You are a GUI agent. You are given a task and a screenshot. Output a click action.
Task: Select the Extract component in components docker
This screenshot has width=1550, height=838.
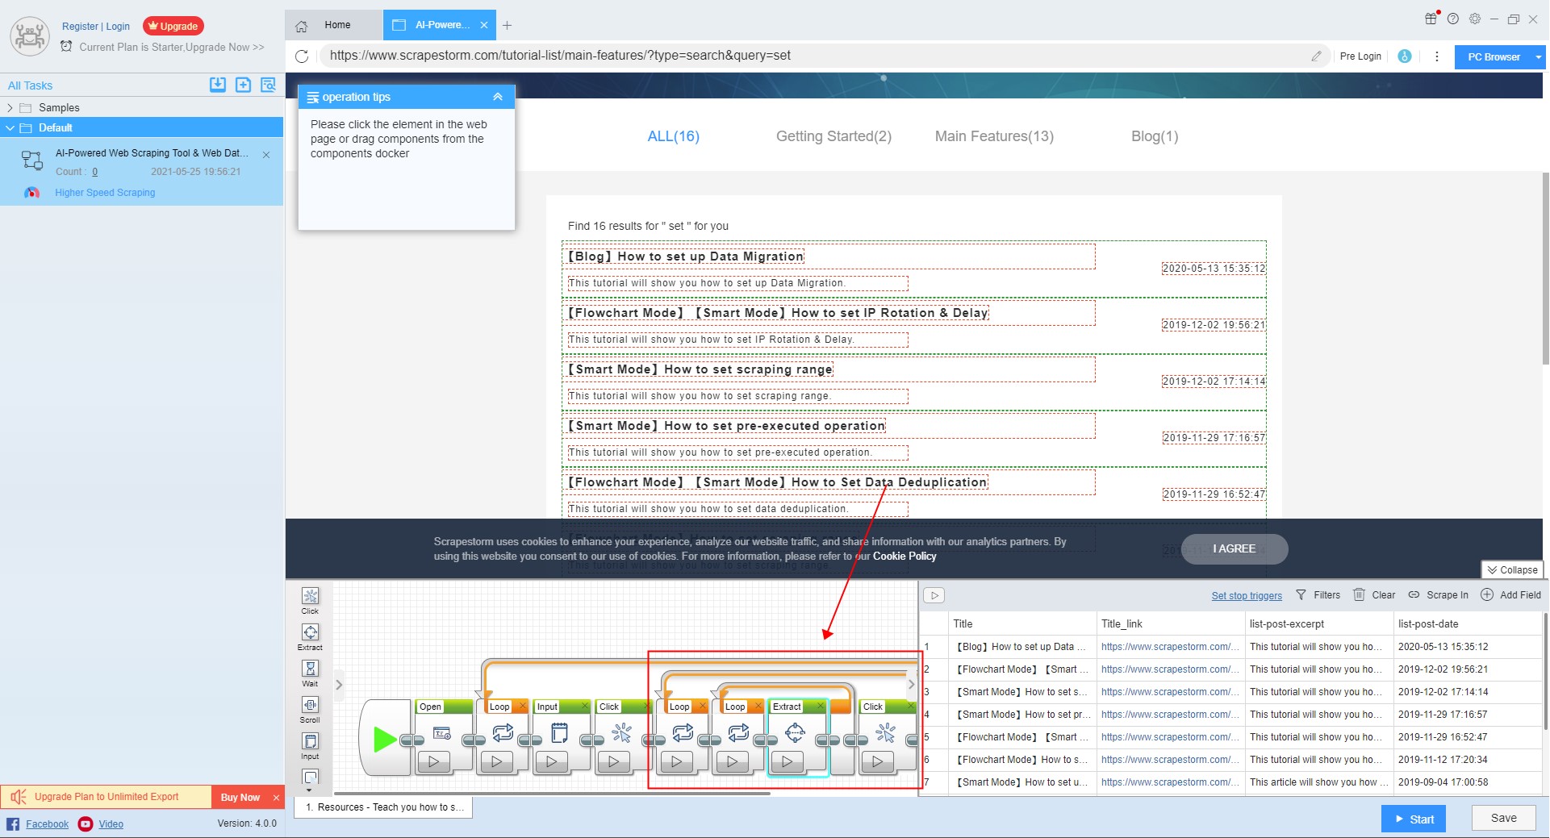[x=310, y=637]
